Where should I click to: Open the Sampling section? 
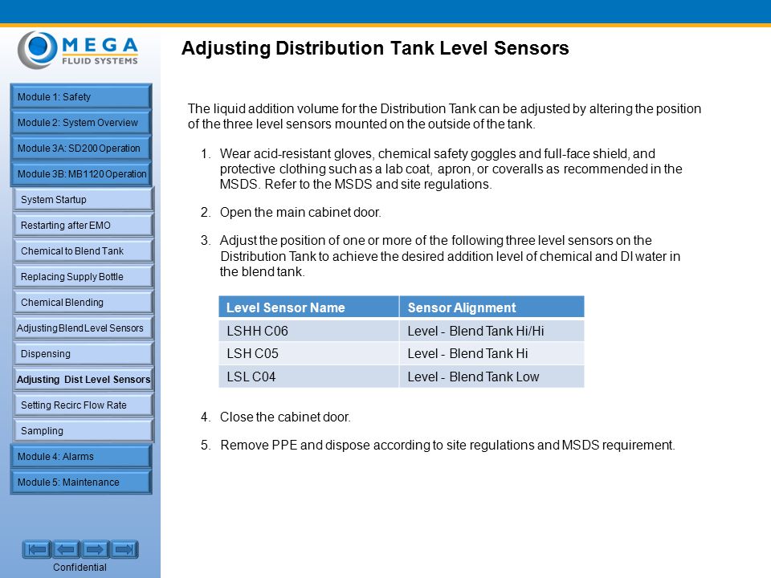(x=83, y=430)
